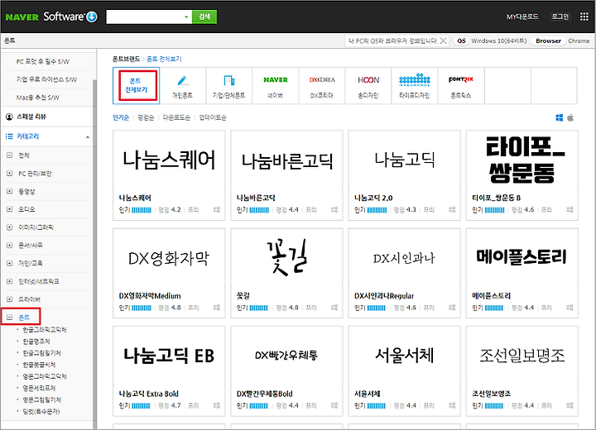Open the apps grid icon in header

point(584,17)
